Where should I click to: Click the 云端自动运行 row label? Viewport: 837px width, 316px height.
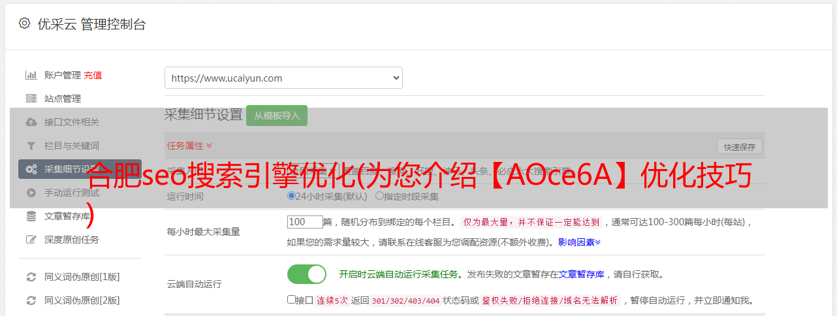click(x=195, y=284)
